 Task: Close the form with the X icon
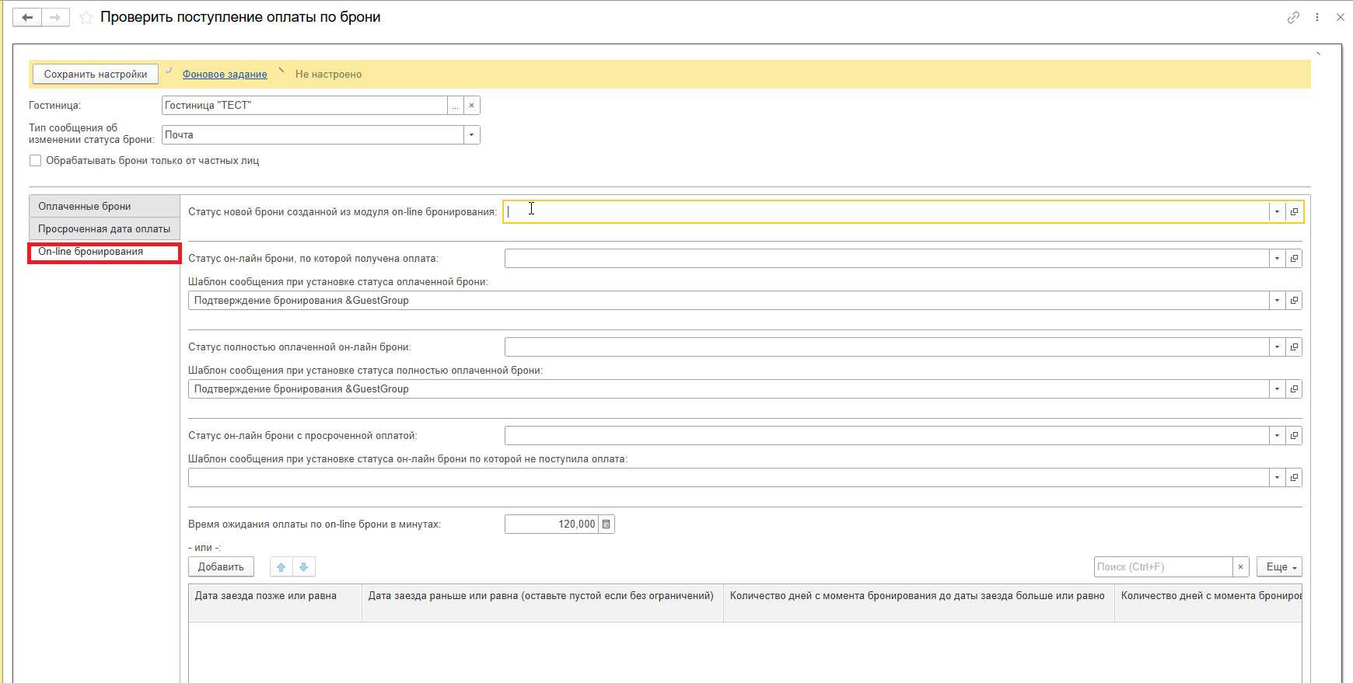point(1341,17)
